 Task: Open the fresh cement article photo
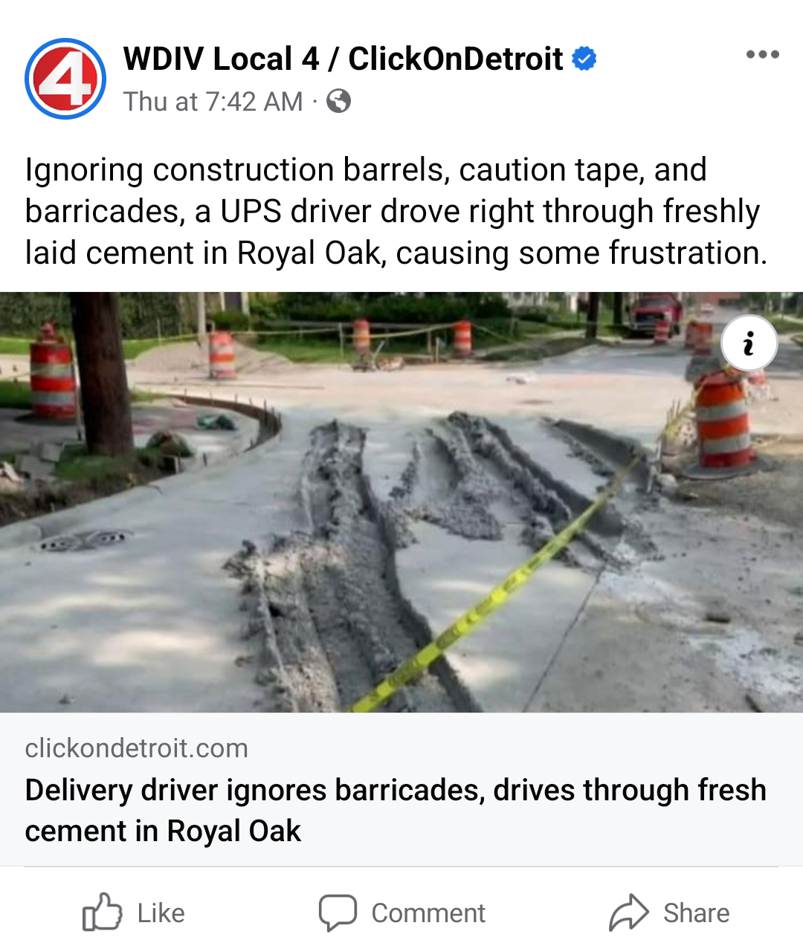(x=401, y=502)
